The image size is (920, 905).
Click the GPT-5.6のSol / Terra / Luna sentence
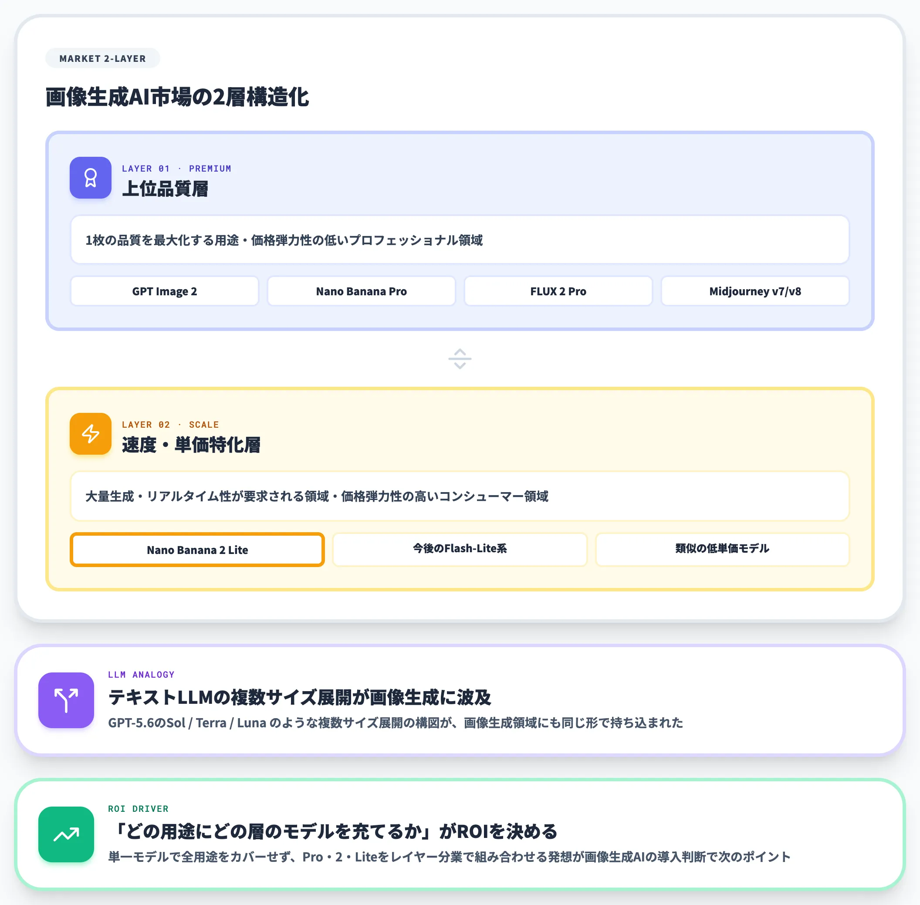(396, 723)
